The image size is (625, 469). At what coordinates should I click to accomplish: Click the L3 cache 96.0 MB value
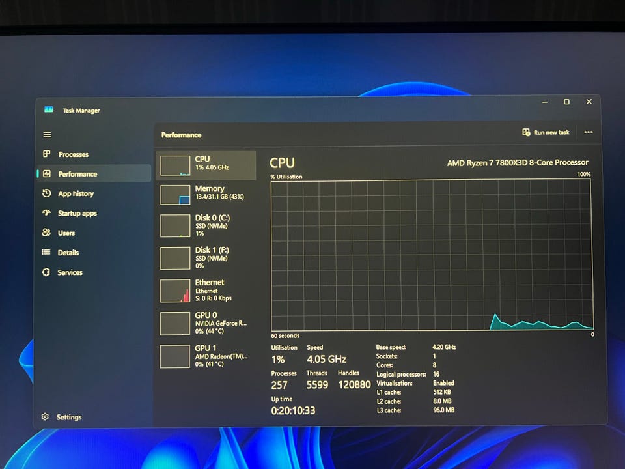pyautogui.click(x=443, y=410)
